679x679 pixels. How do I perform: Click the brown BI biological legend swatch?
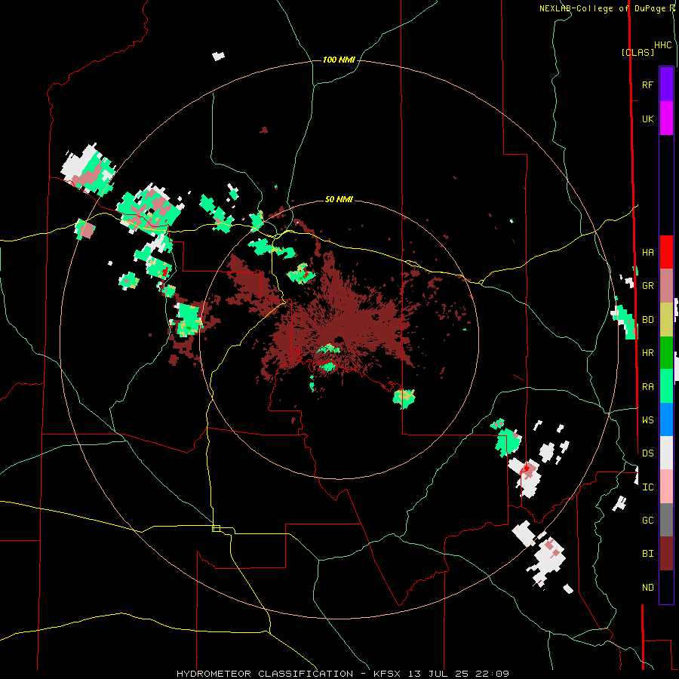pos(666,554)
